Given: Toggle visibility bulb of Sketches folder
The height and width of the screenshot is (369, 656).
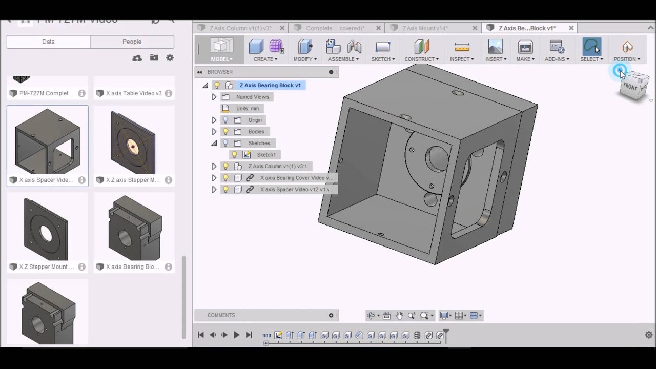Looking at the screenshot, I should [225, 143].
